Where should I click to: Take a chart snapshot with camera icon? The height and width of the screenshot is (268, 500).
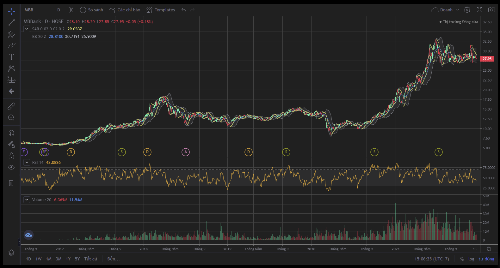point(491,10)
